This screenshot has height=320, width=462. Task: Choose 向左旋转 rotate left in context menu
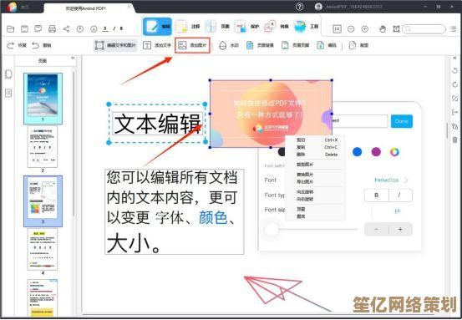point(315,192)
